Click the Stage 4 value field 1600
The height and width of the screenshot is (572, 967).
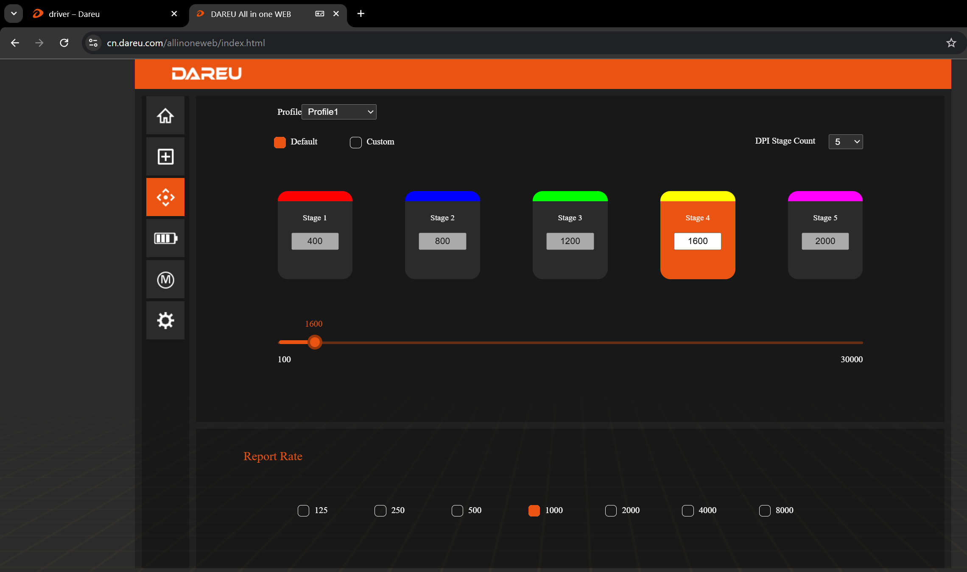tap(697, 241)
